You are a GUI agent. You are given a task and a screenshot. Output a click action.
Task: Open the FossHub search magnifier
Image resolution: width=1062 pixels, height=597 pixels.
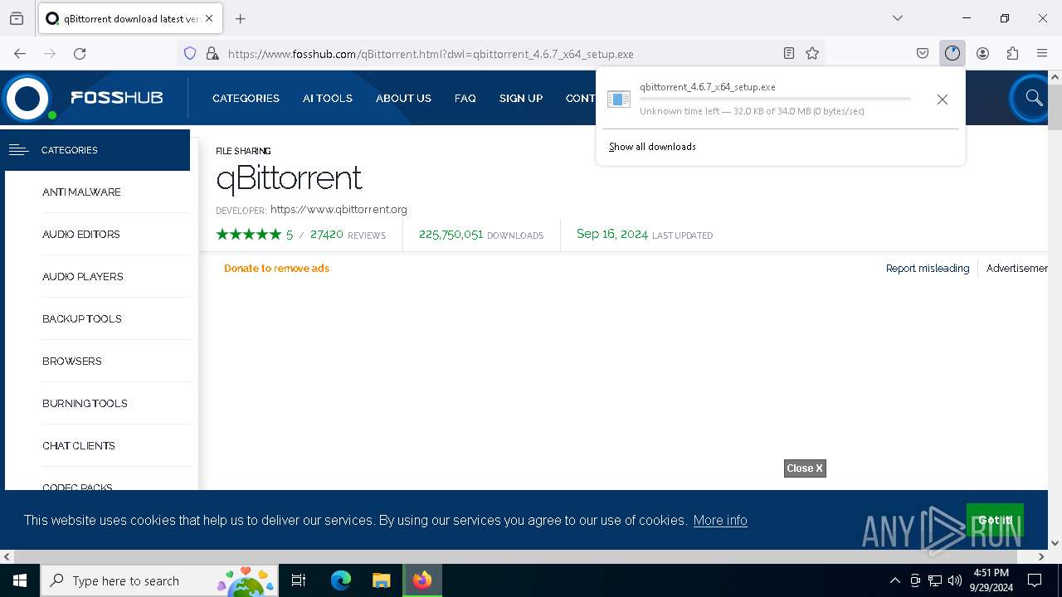tap(1033, 98)
